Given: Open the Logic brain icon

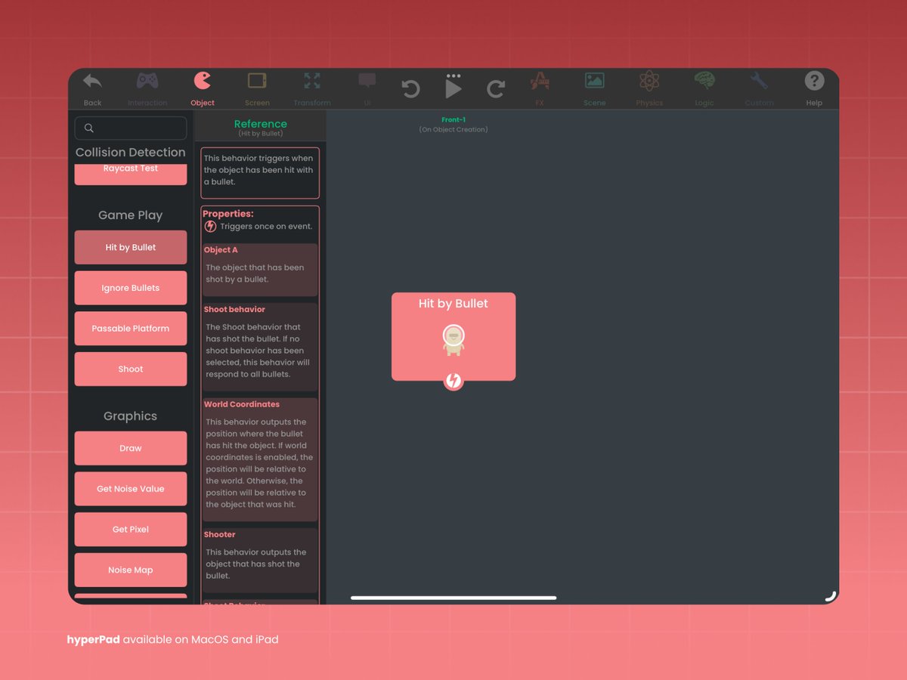Looking at the screenshot, I should point(704,81).
